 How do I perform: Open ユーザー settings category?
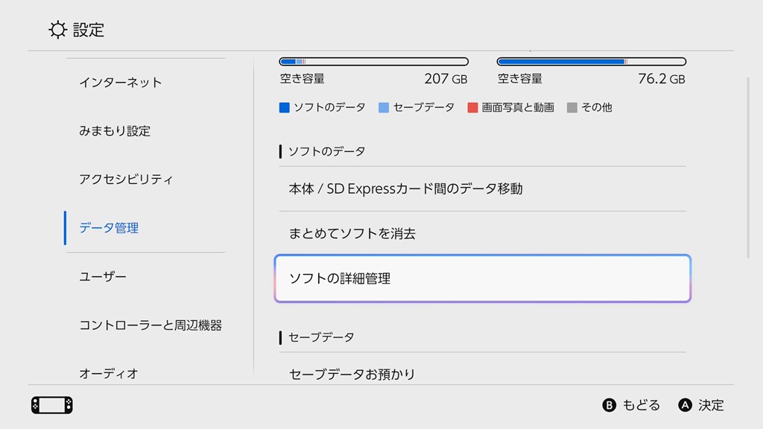[103, 276]
